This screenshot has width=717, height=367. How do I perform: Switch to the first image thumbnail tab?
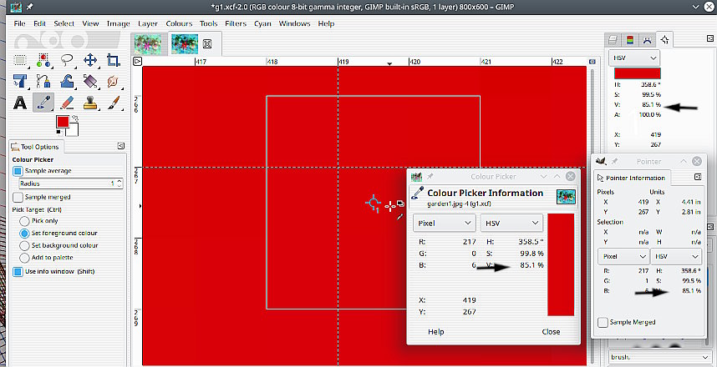(148, 44)
